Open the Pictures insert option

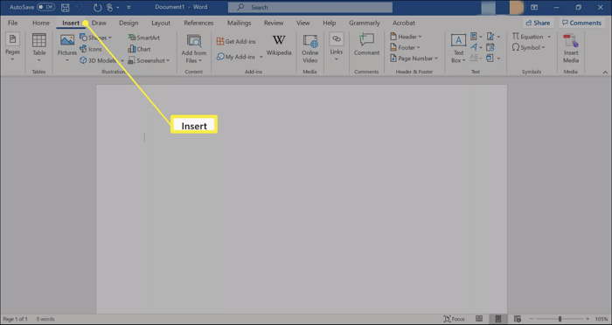(x=67, y=48)
